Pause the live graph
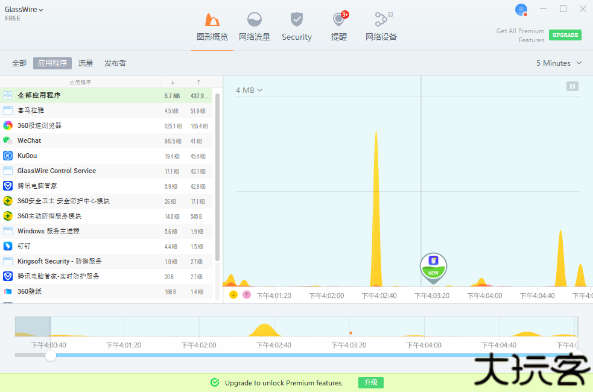 pos(572,87)
